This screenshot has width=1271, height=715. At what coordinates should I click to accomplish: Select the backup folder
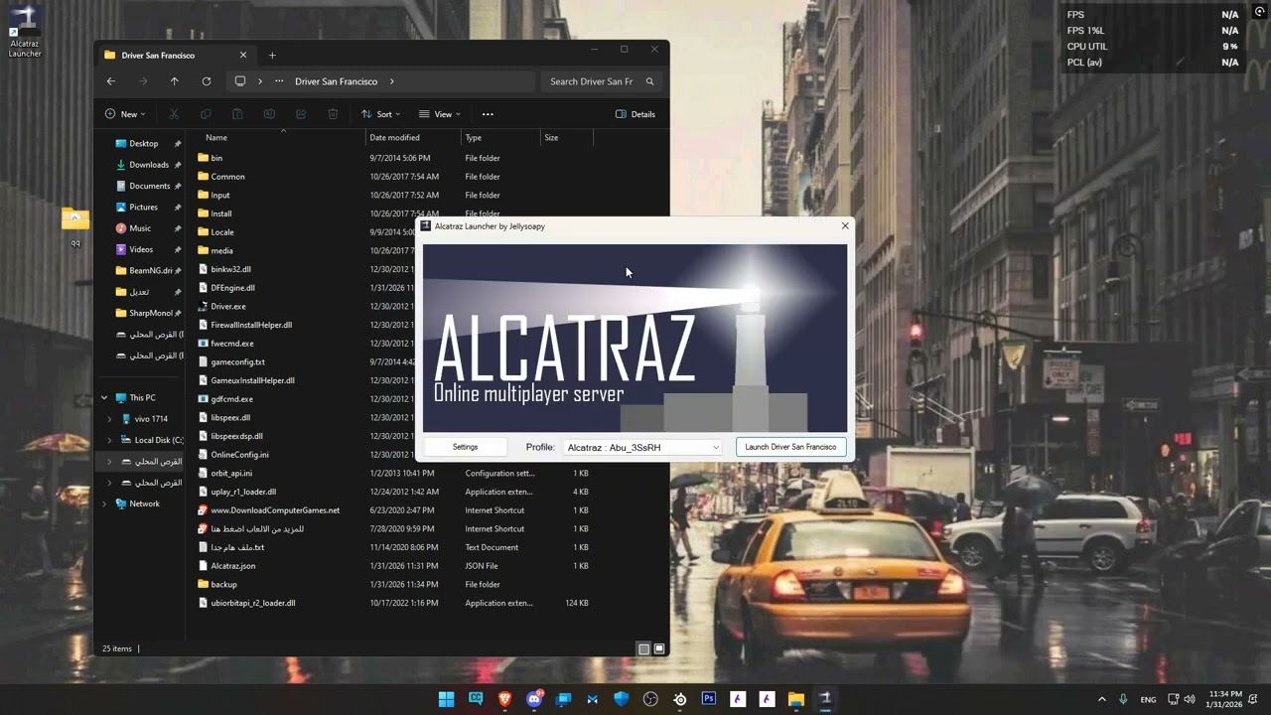[x=223, y=585]
